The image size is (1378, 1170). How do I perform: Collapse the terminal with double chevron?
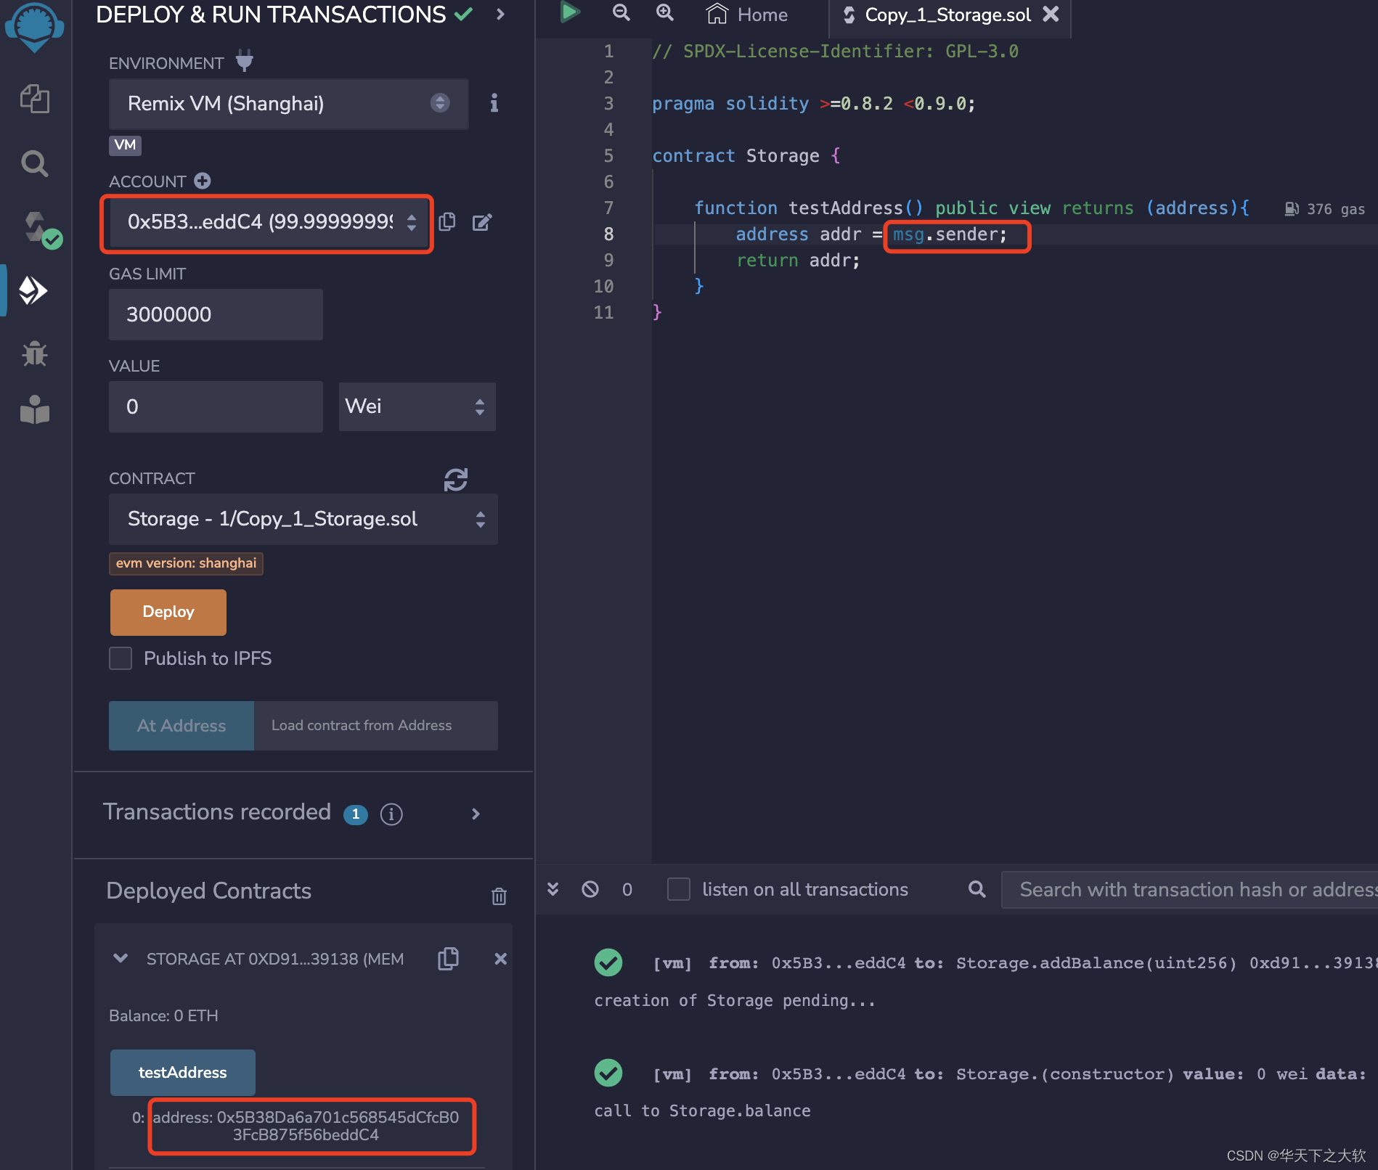(x=553, y=889)
